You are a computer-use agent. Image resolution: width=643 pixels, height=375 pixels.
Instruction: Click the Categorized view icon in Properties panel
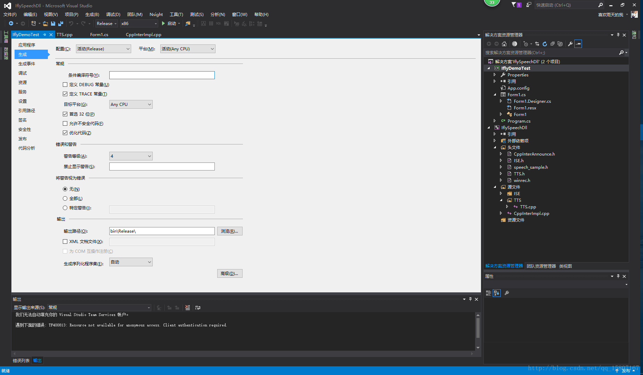[x=488, y=293]
